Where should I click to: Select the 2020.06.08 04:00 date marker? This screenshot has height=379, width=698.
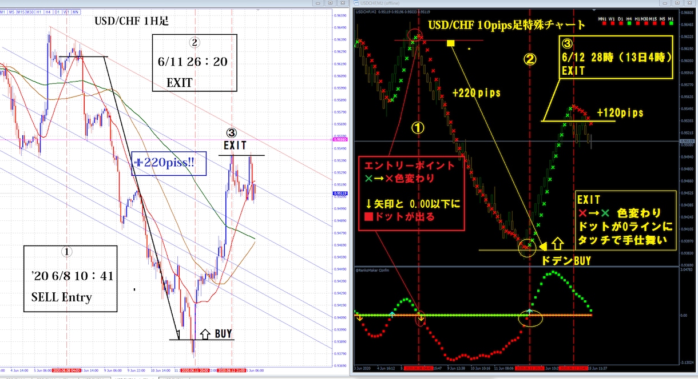[x=68, y=370]
